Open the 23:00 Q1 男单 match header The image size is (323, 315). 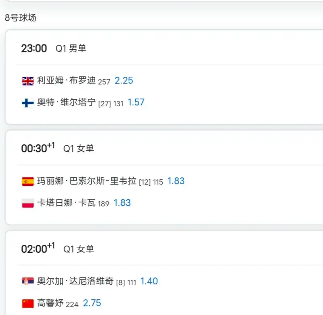(54, 49)
